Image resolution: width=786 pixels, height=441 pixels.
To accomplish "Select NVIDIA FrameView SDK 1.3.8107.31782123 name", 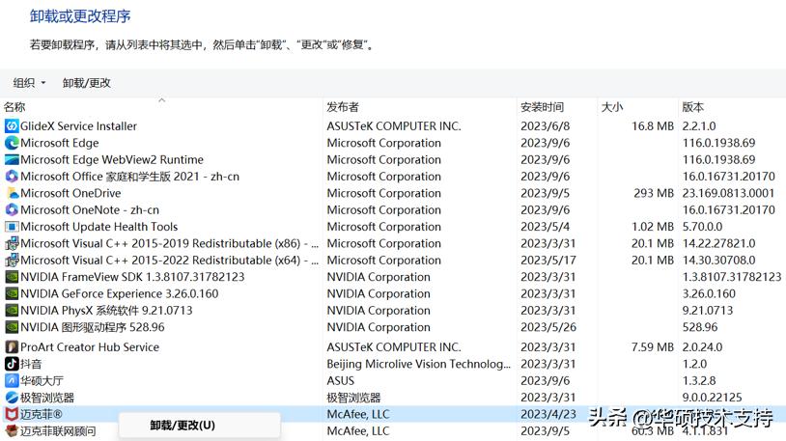I will (x=132, y=277).
